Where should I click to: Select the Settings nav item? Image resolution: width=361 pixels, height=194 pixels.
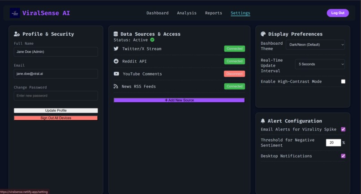click(x=241, y=13)
